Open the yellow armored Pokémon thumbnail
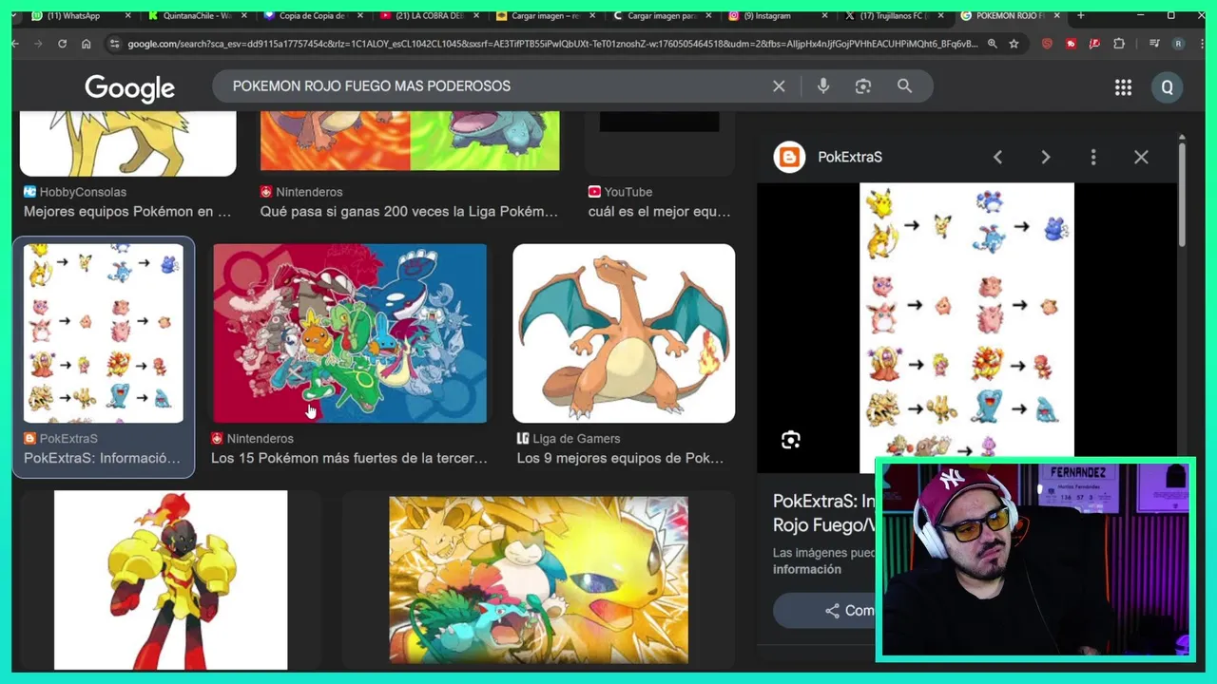The height and width of the screenshot is (684, 1217). click(x=171, y=580)
